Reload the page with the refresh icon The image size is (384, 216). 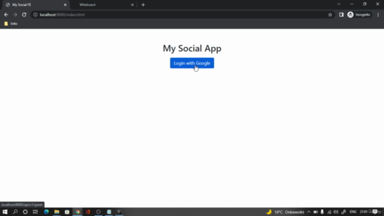24,14
